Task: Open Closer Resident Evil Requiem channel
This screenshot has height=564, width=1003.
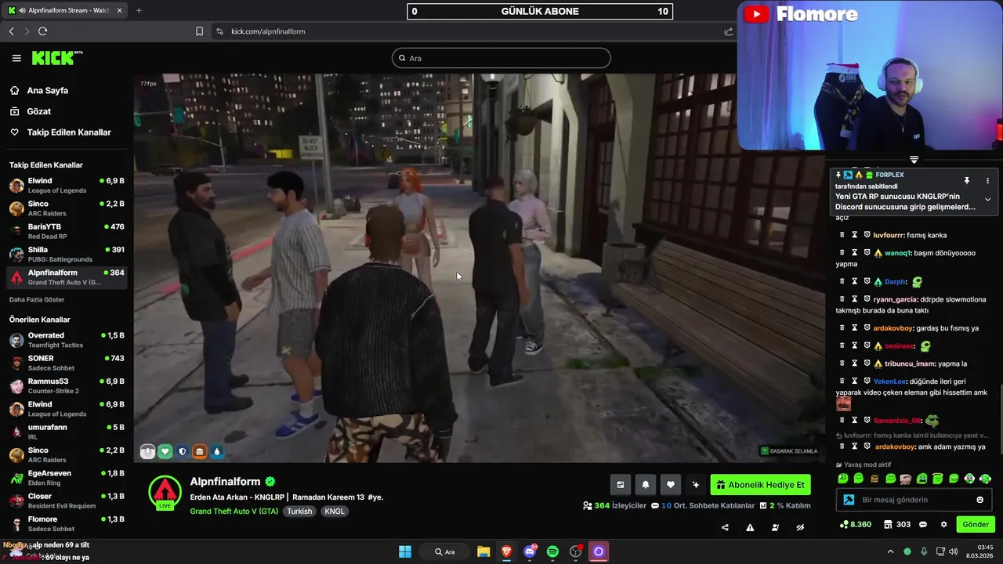Action: pyautogui.click(x=66, y=501)
